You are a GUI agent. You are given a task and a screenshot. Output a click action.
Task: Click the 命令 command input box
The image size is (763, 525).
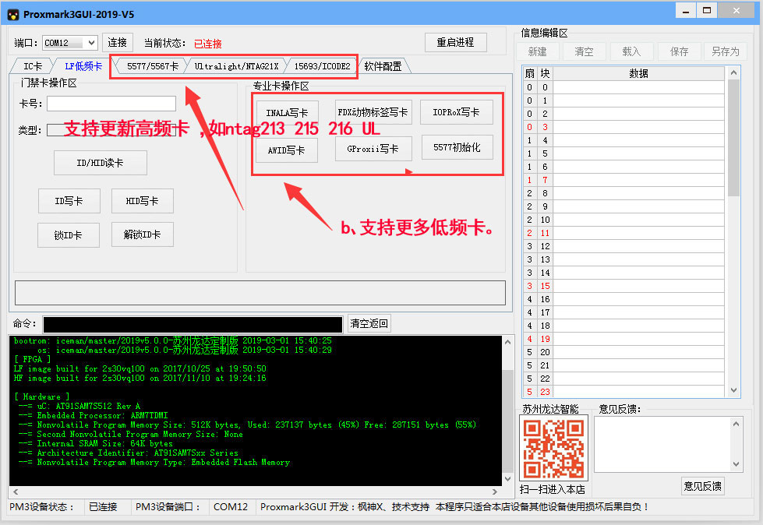193,325
